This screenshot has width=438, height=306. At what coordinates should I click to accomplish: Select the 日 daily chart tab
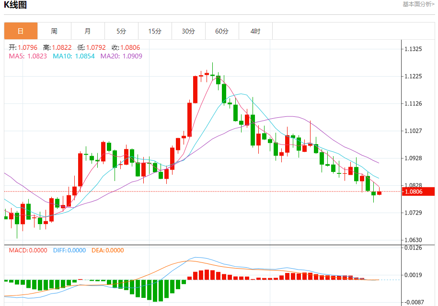click(21, 31)
